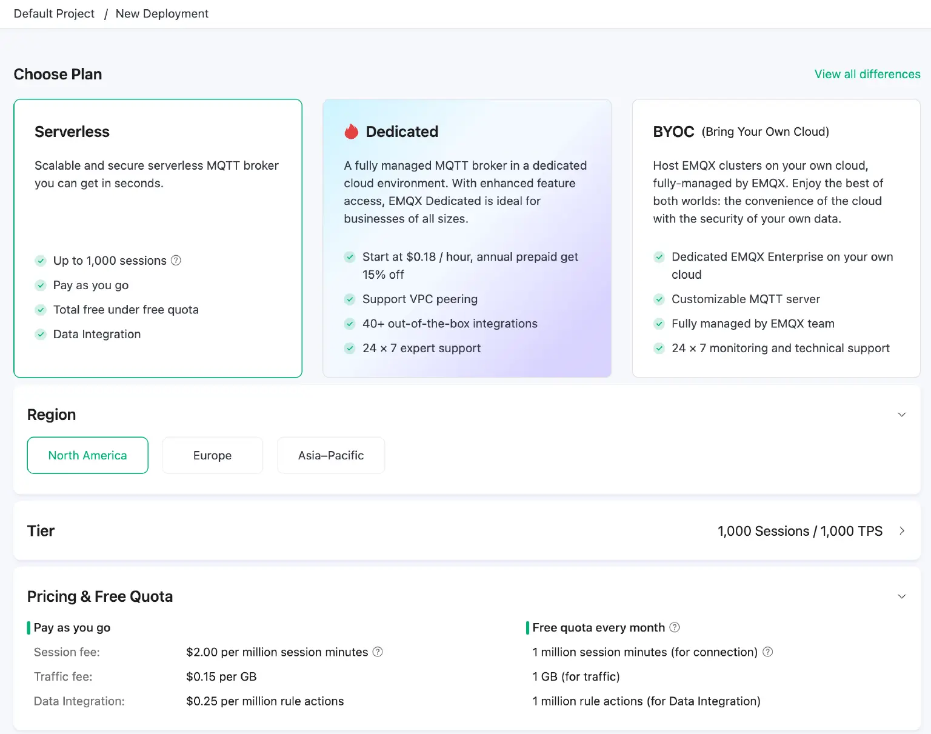Expand the Tier selector
The width and height of the screenshot is (931, 734).
[x=901, y=530]
